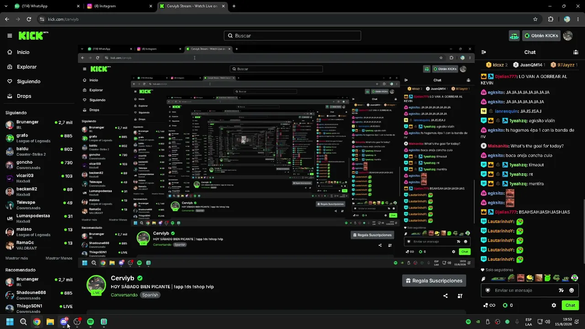Open grafo's League of Legends channel

pos(39,138)
